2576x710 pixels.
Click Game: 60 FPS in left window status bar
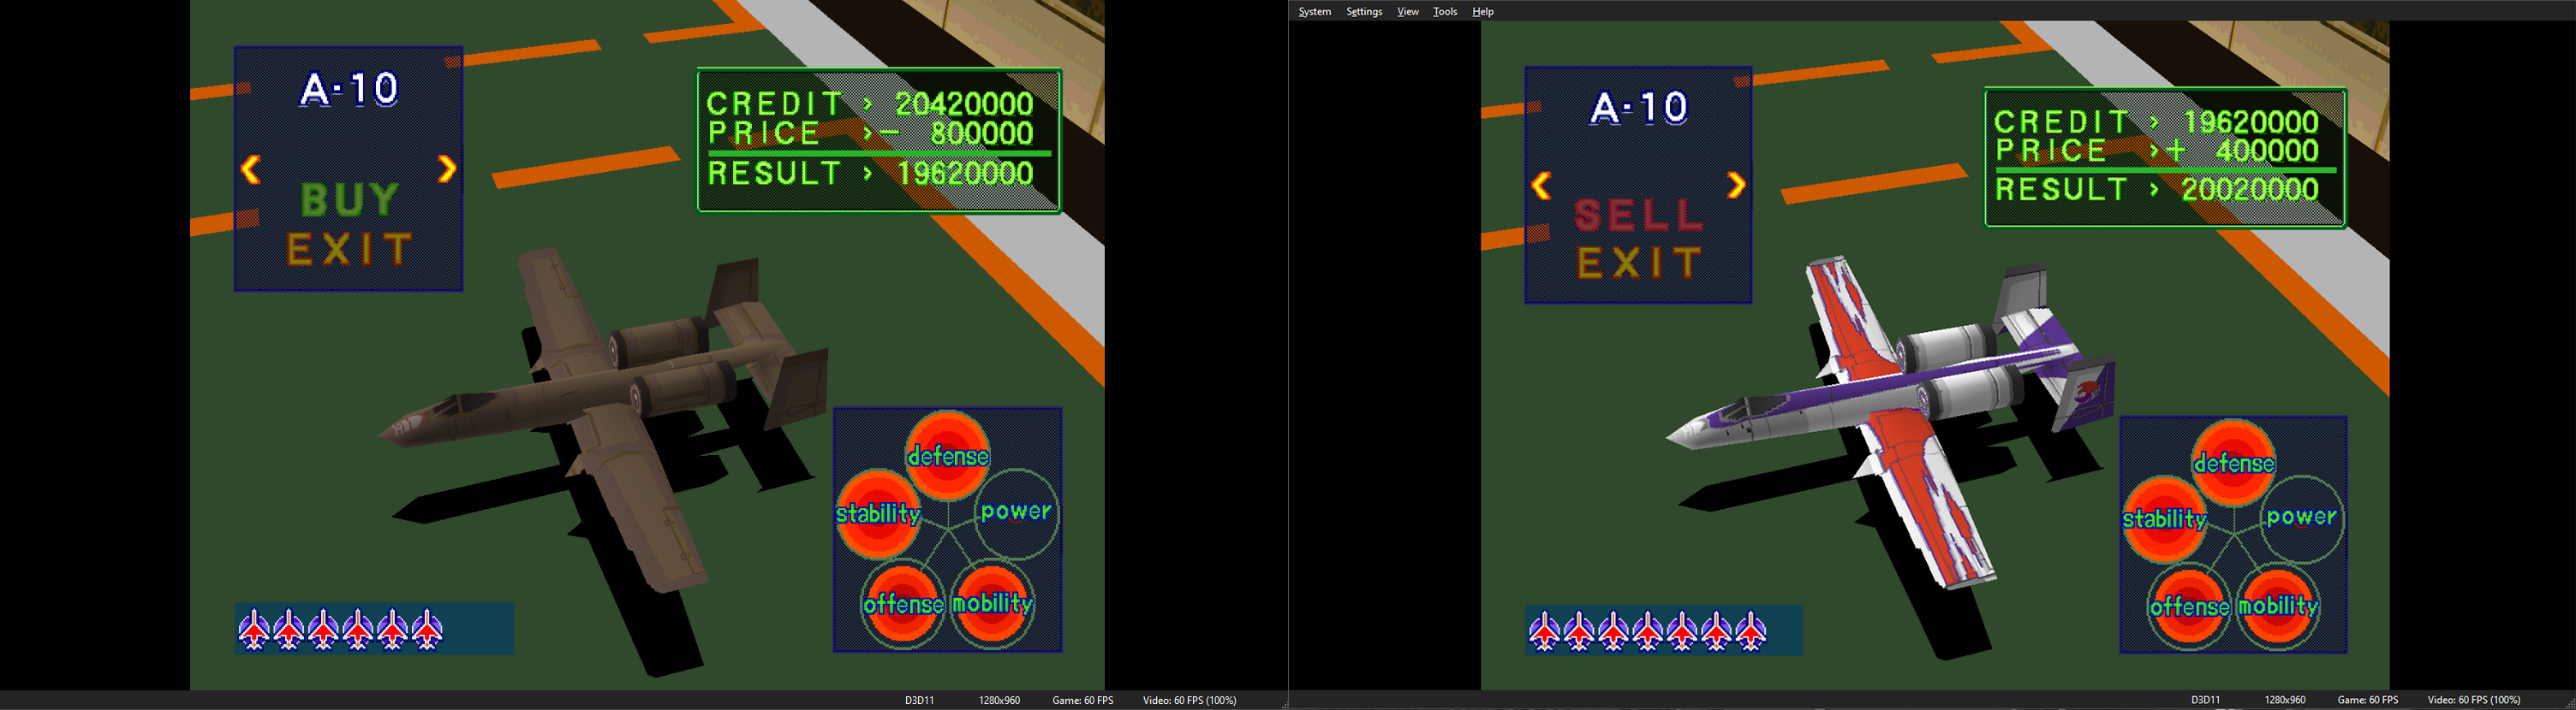click(x=1083, y=700)
